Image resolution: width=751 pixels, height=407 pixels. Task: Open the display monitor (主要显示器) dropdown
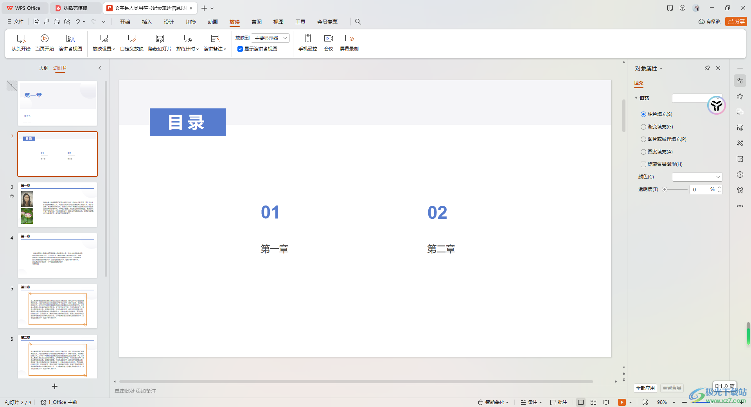[270, 38]
